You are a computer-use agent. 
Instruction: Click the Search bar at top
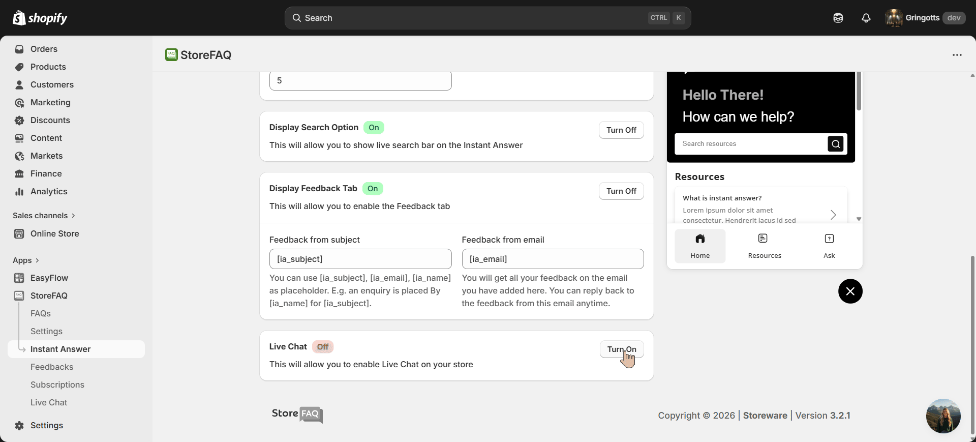coord(487,18)
